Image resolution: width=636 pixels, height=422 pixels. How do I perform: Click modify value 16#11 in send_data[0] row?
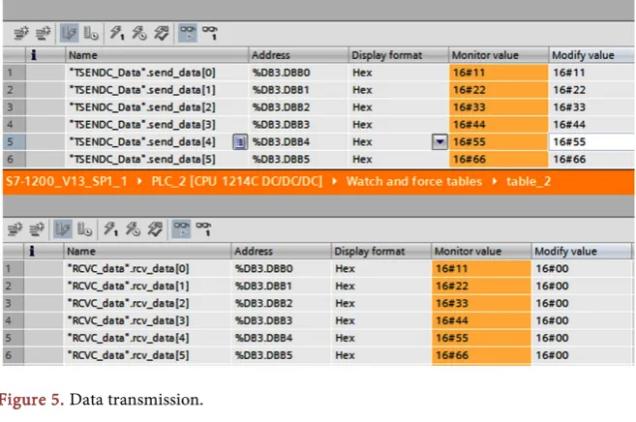[x=591, y=73]
